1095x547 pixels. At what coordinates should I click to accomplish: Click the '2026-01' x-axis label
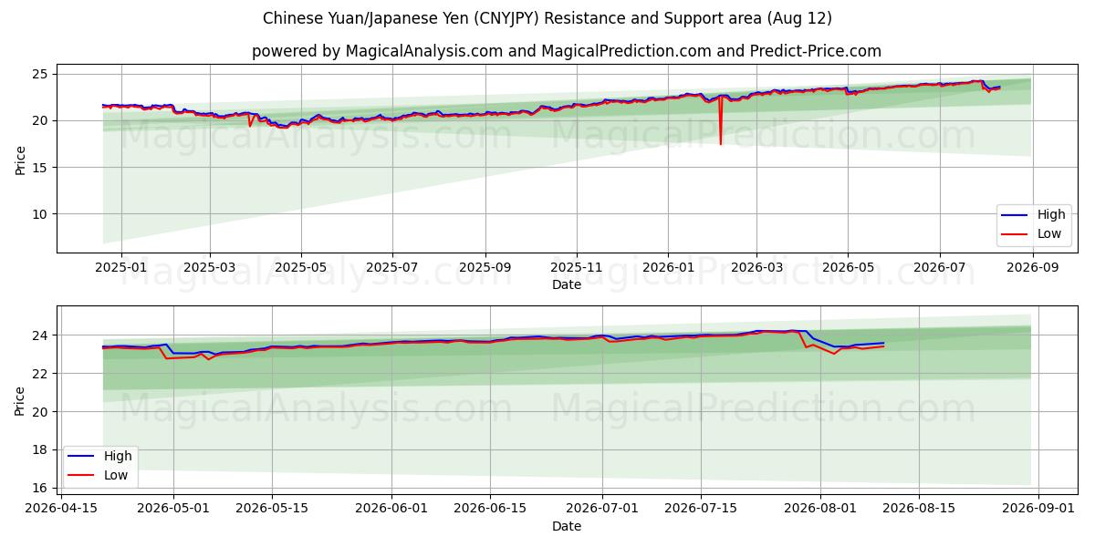coord(668,267)
